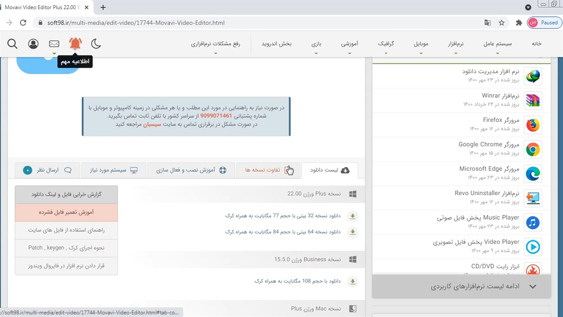563x317 pixels.
Task: Click the Microsoft Edge icon in sidebar
Action: click(x=533, y=174)
